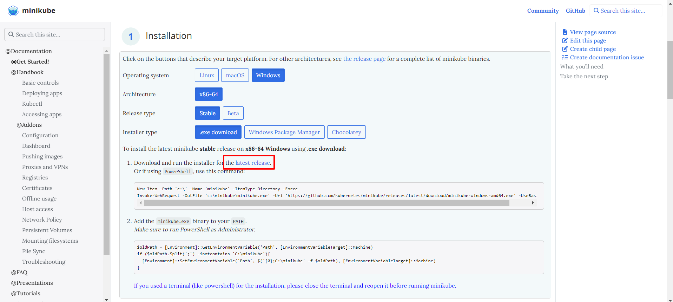Click left arrow of code block scrollbar
The height and width of the screenshot is (302, 673).
(141, 203)
